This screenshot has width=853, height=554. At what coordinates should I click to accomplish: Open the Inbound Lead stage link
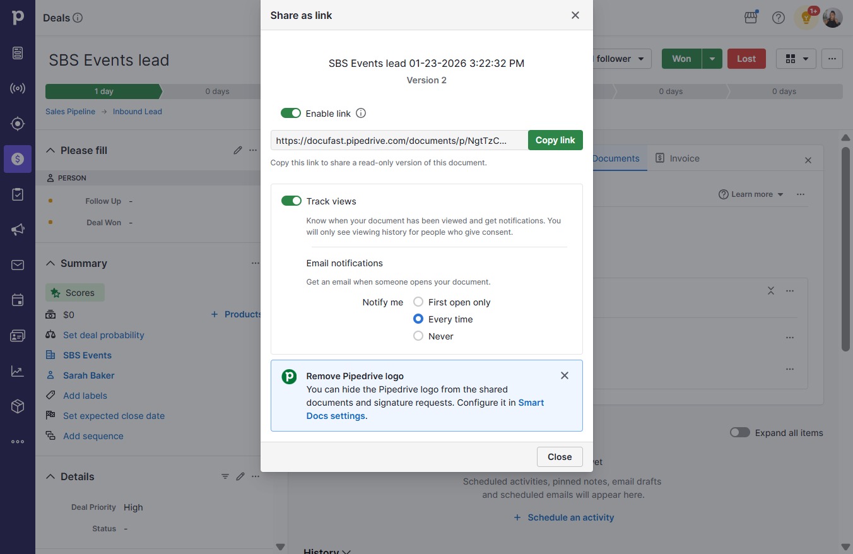click(138, 112)
